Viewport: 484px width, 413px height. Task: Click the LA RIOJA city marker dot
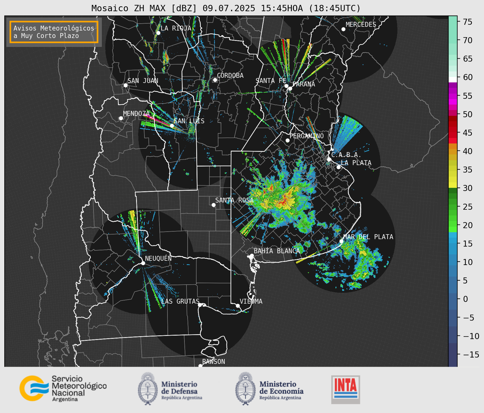pyautogui.click(x=158, y=33)
